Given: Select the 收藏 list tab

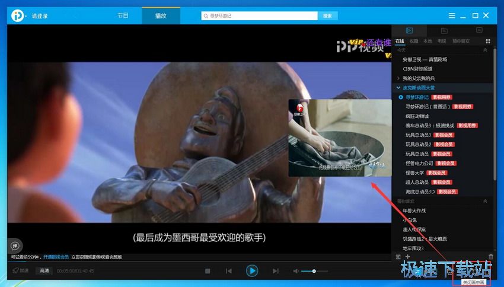Looking at the screenshot, I should tap(414, 41).
